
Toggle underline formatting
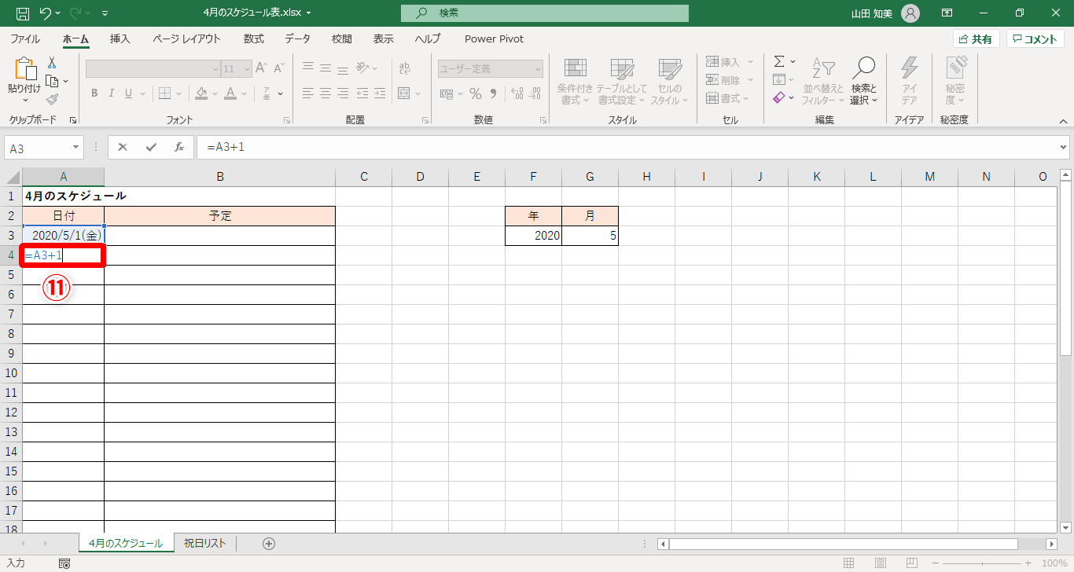point(129,93)
